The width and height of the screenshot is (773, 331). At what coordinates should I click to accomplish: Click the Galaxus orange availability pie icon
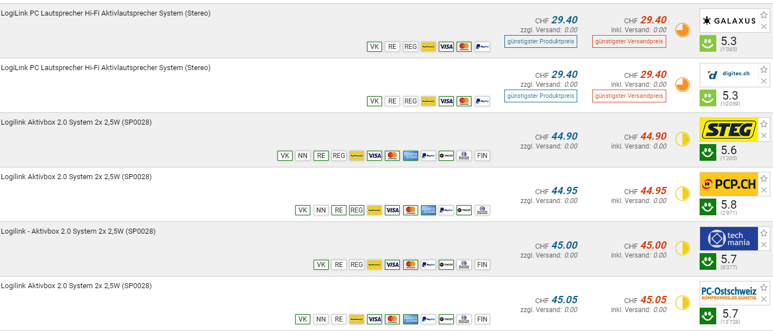pos(682,30)
